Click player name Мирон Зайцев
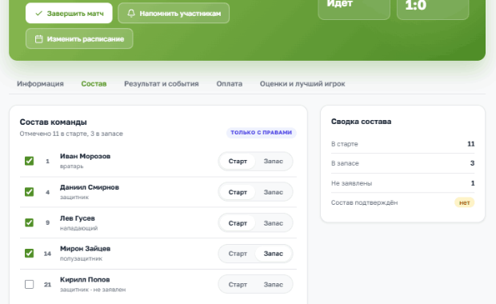496x304 pixels. click(85, 249)
